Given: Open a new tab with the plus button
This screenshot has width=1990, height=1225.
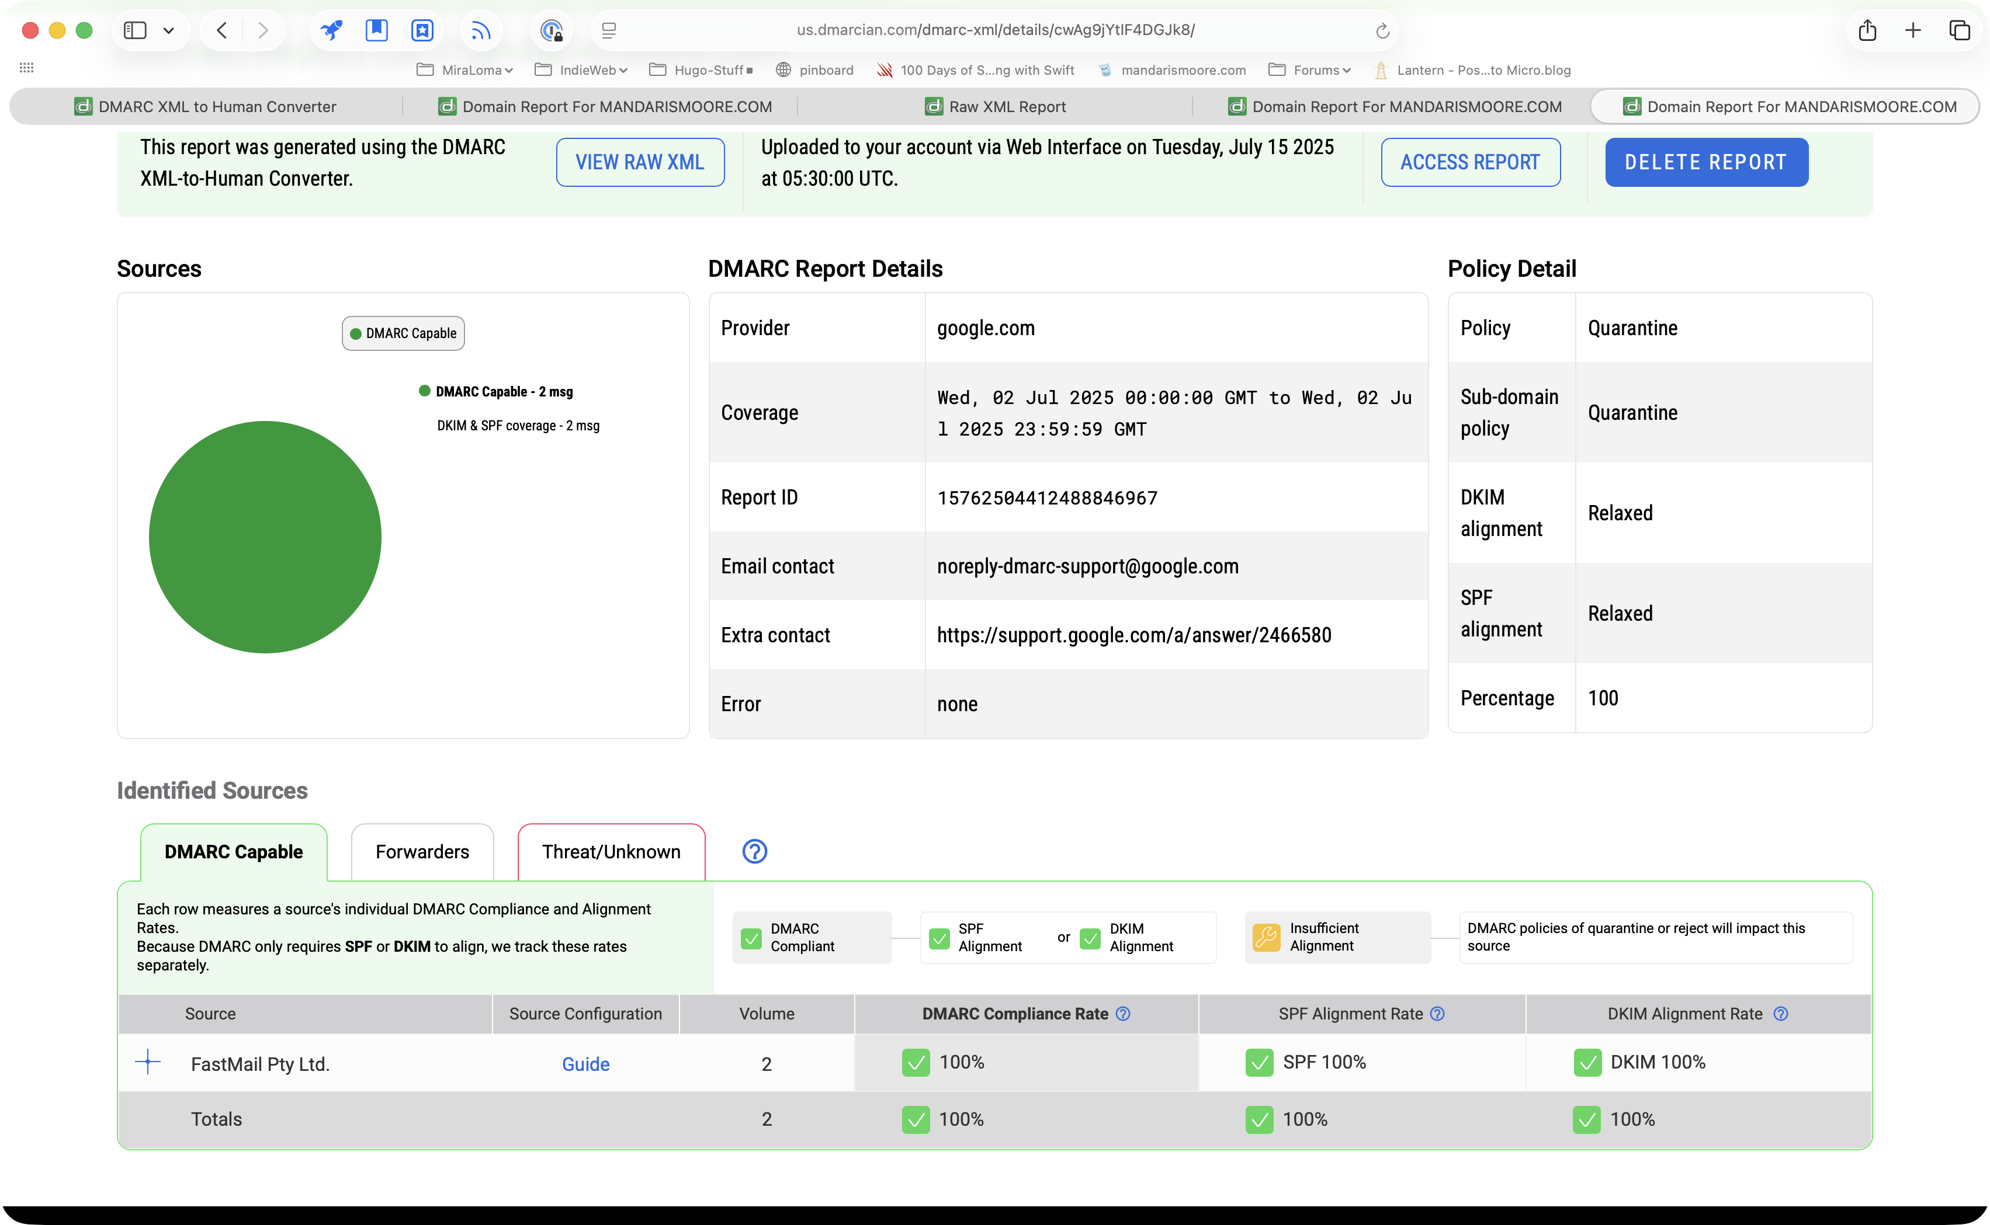Looking at the screenshot, I should (x=1913, y=31).
